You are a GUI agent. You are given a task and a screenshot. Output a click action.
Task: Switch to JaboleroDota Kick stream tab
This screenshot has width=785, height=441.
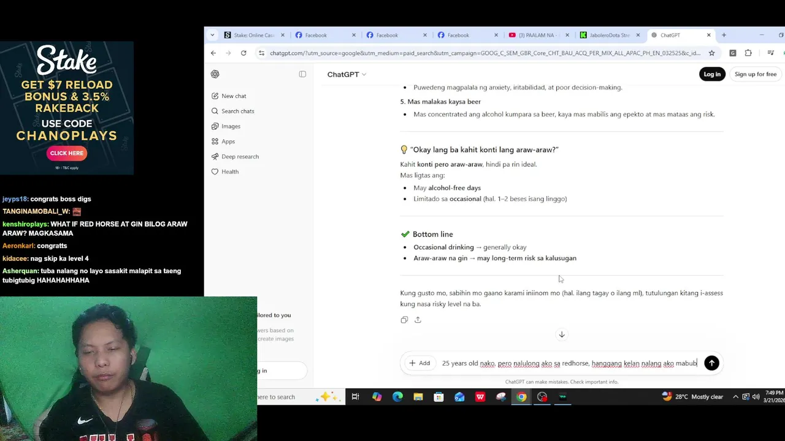coord(610,35)
